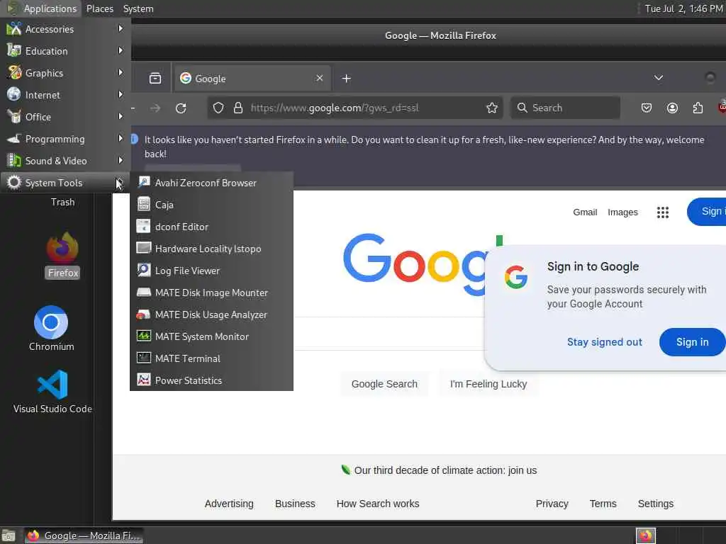
Task: Open Google footer Settings
Action: pos(655,504)
